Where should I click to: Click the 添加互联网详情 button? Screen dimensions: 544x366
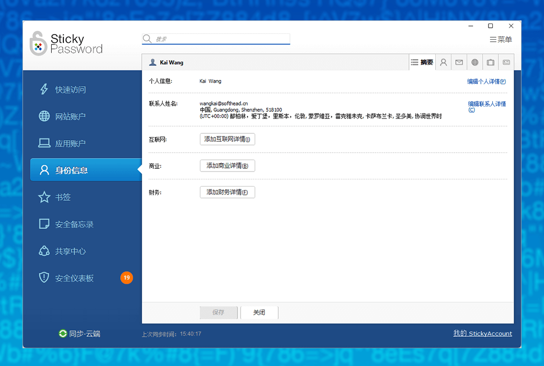point(227,139)
